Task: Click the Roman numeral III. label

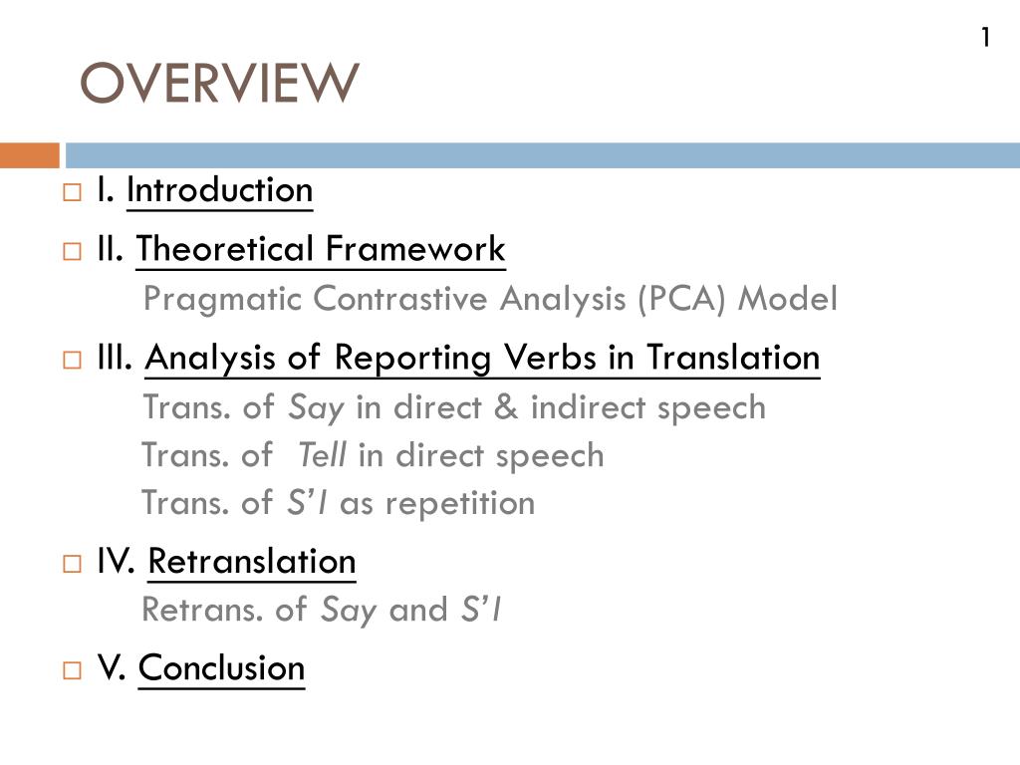Action: (116, 358)
